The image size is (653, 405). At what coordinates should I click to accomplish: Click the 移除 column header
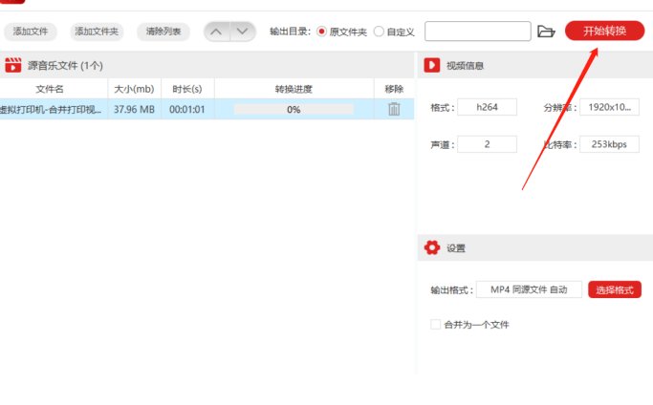tap(394, 89)
